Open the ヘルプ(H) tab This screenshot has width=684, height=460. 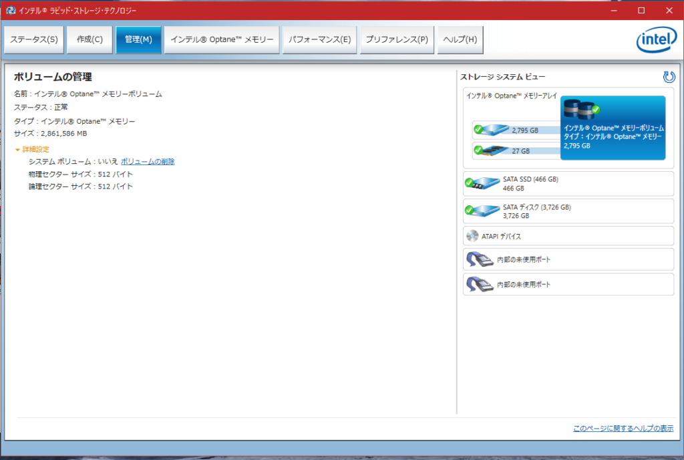(x=460, y=39)
